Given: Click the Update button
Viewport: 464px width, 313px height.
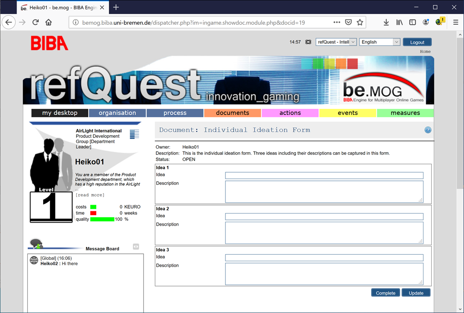Looking at the screenshot, I should (416, 293).
